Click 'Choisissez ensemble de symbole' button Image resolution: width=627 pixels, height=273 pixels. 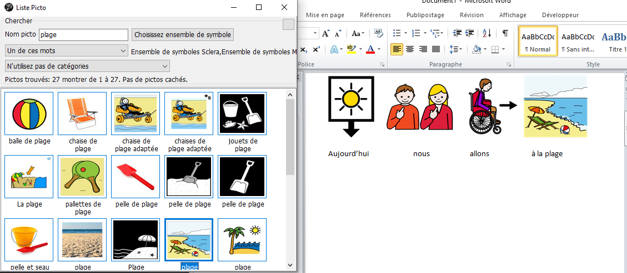183,34
